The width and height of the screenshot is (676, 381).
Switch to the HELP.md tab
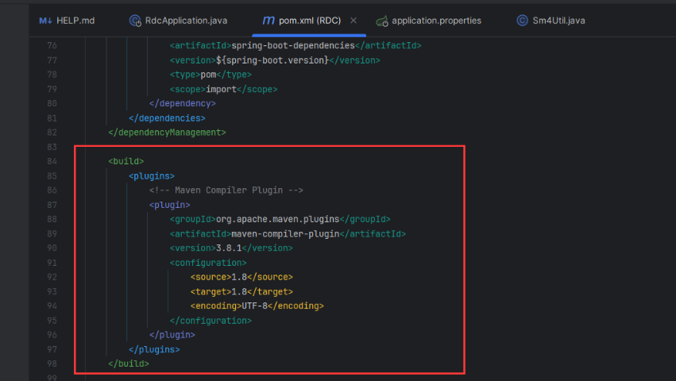coord(75,20)
